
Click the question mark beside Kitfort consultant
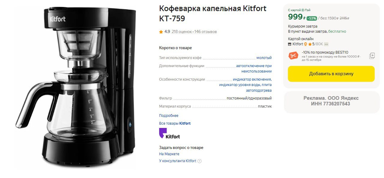[200, 161]
